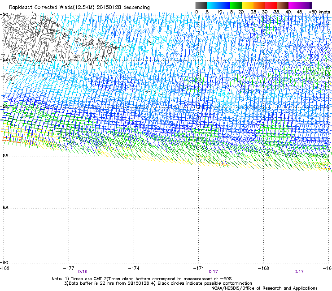
Task: Click the 'Rapidscat Corrected Winds(12.5KM)' title text
Action: pyautogui.click(x=52, y=8)
